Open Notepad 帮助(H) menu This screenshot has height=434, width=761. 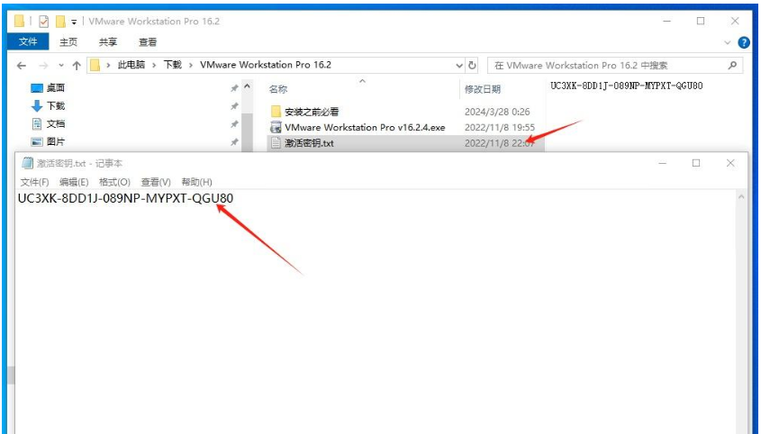click(x=196, y=182)
